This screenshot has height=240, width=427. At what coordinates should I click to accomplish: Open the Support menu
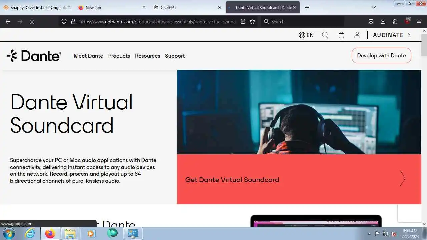tap(175, 56)
